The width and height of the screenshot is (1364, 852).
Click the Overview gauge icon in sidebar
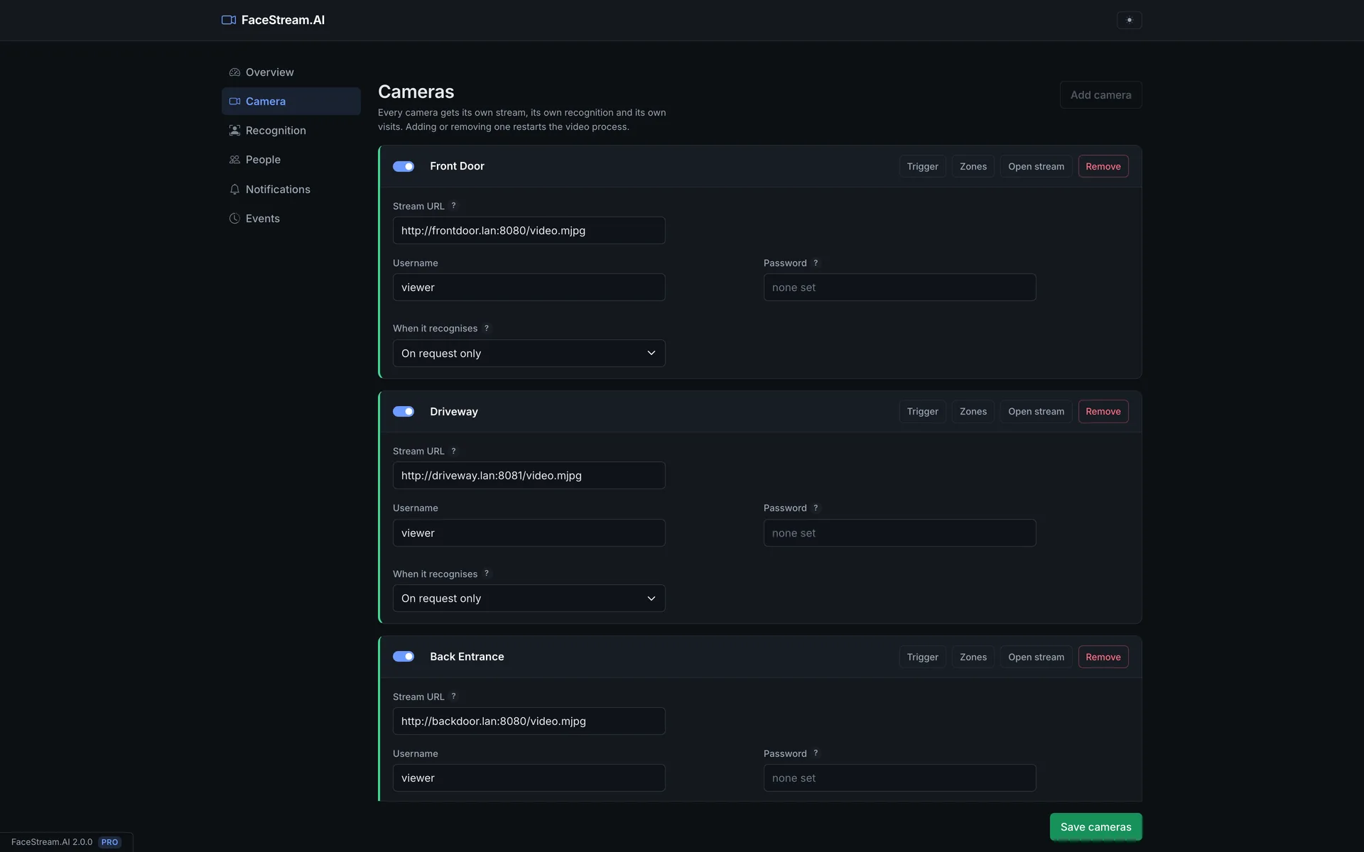[234, 72]
